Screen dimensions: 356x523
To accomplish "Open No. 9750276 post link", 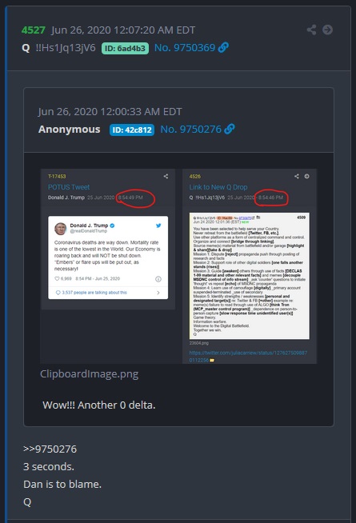I will point(191,129).
